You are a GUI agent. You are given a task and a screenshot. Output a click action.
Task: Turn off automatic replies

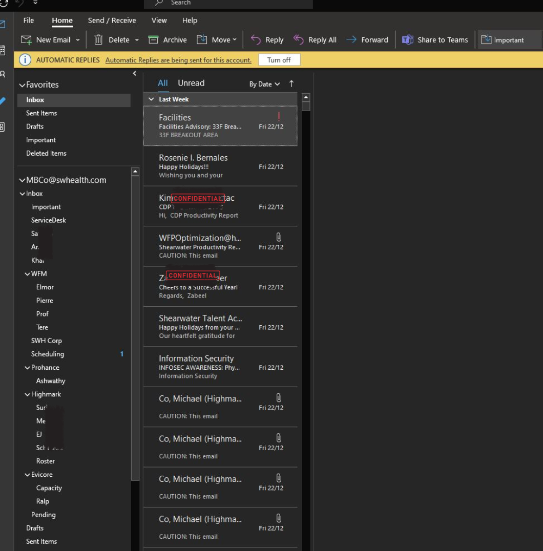point(279,60)
